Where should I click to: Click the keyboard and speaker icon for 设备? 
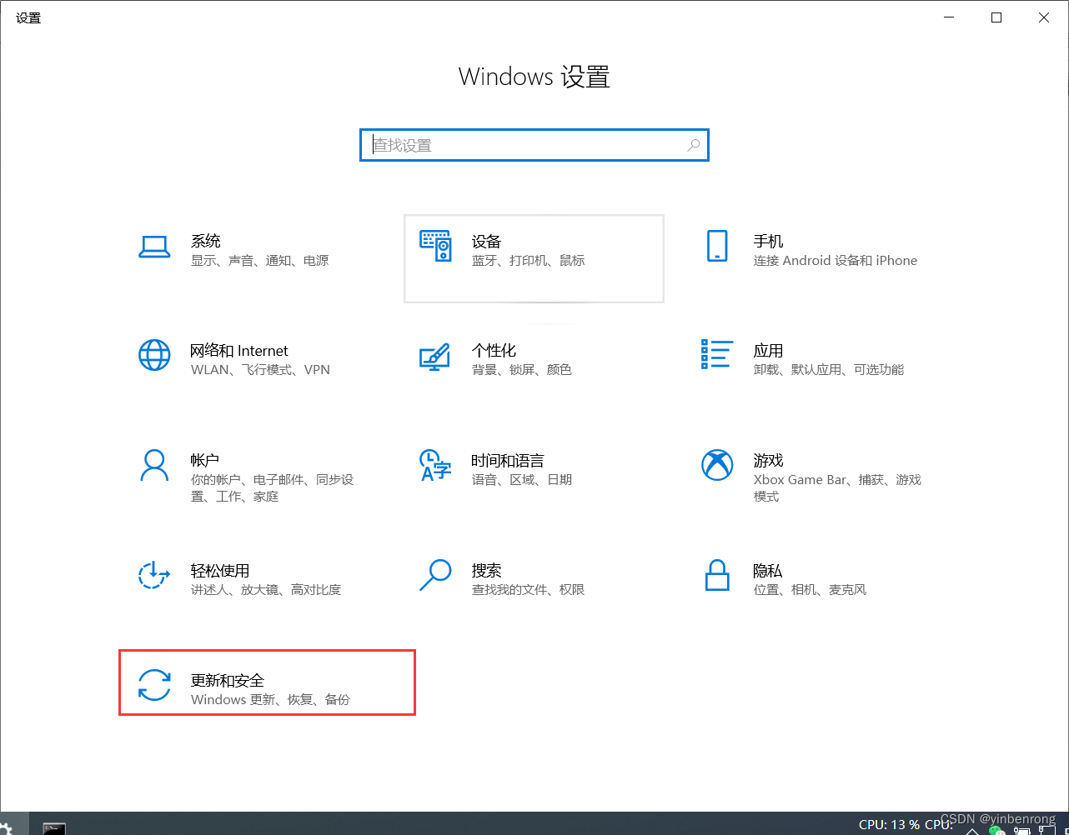[x=435, y=247]
